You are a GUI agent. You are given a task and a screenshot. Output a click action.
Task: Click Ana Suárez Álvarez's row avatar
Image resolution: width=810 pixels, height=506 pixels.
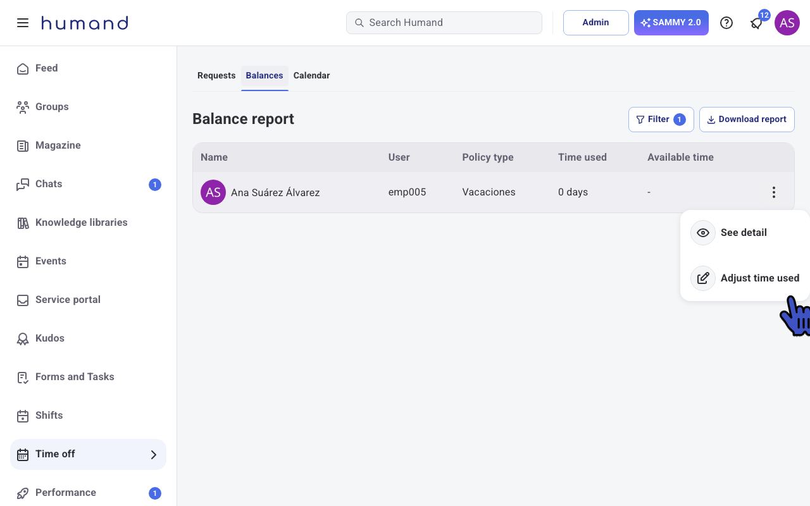click(213, 192)
